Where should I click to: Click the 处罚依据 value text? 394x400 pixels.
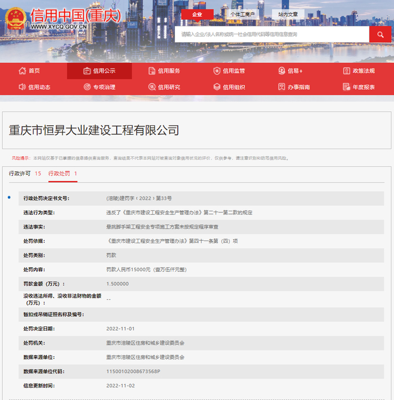click(172, 241)
